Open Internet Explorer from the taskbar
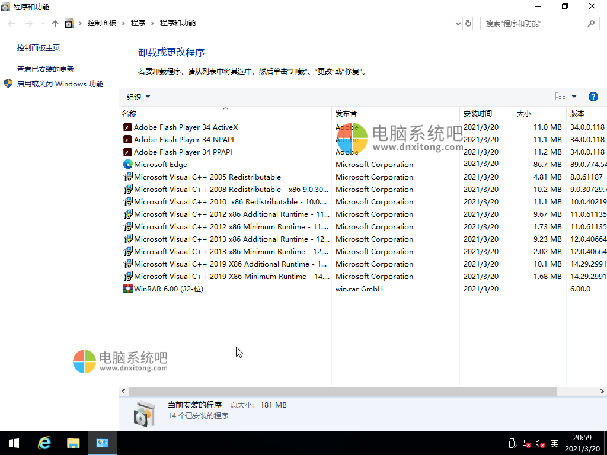 (44, 443)
